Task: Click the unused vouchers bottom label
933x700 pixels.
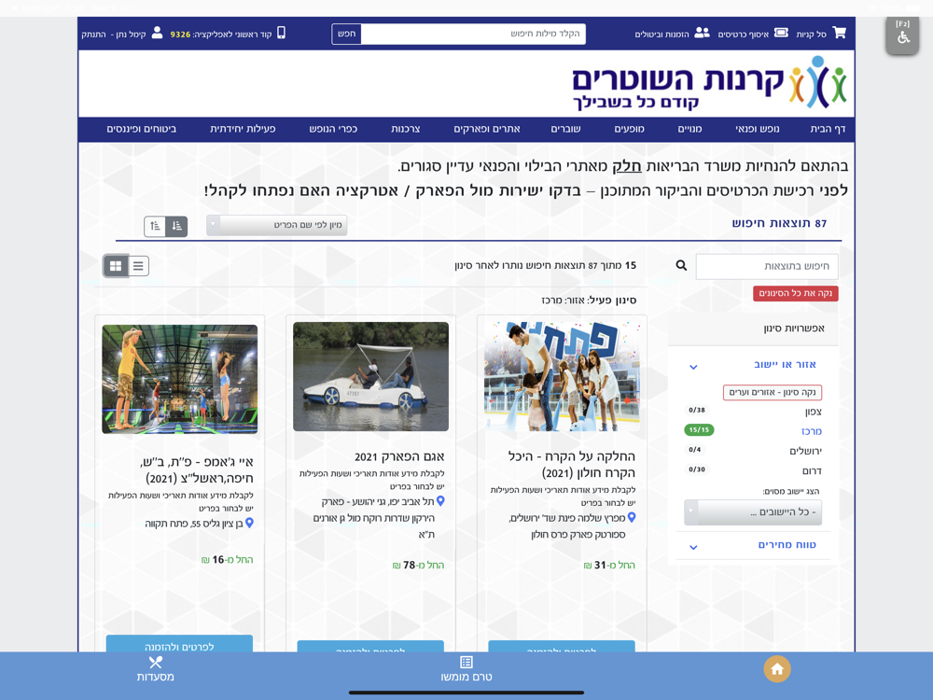Action: pos(466,677)
